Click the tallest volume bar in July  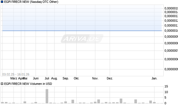pos(47,96)
